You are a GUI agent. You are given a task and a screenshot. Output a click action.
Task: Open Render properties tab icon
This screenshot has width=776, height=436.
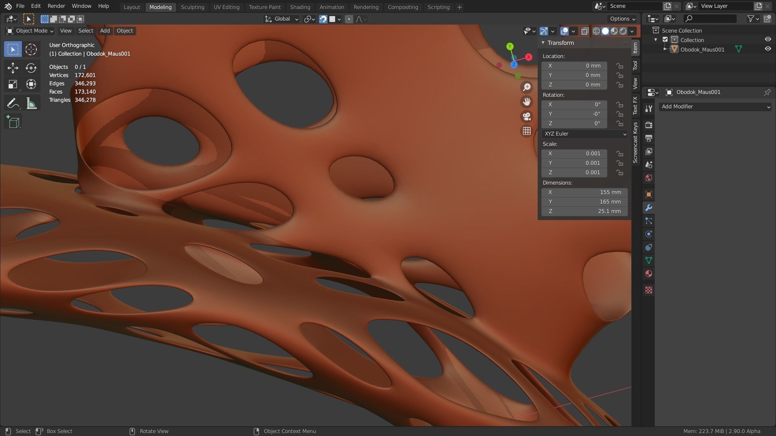coord(649,125)
